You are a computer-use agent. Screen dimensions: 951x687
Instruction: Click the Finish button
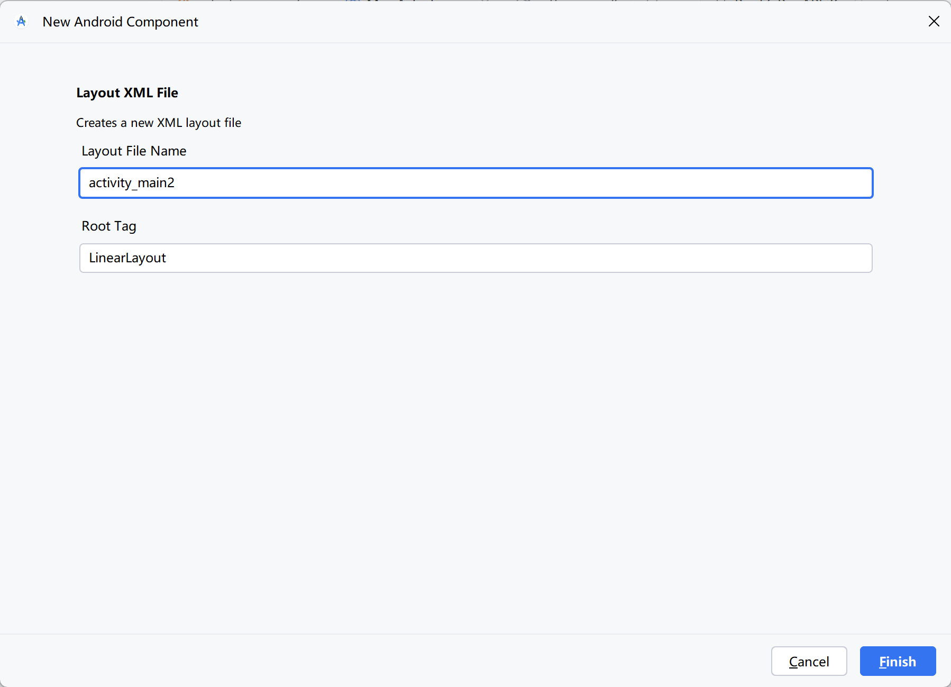[x=897, y=661]
